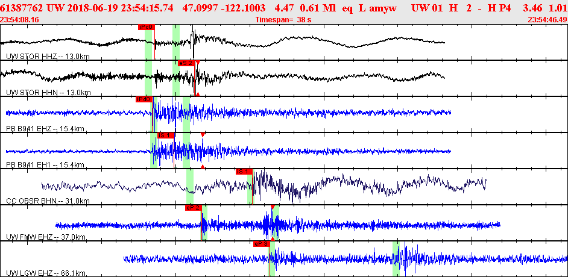Click the lower red amplitude triangle on FMW EHZ
The height and width of the screenshot is (277, 568).
click(273, 238)
